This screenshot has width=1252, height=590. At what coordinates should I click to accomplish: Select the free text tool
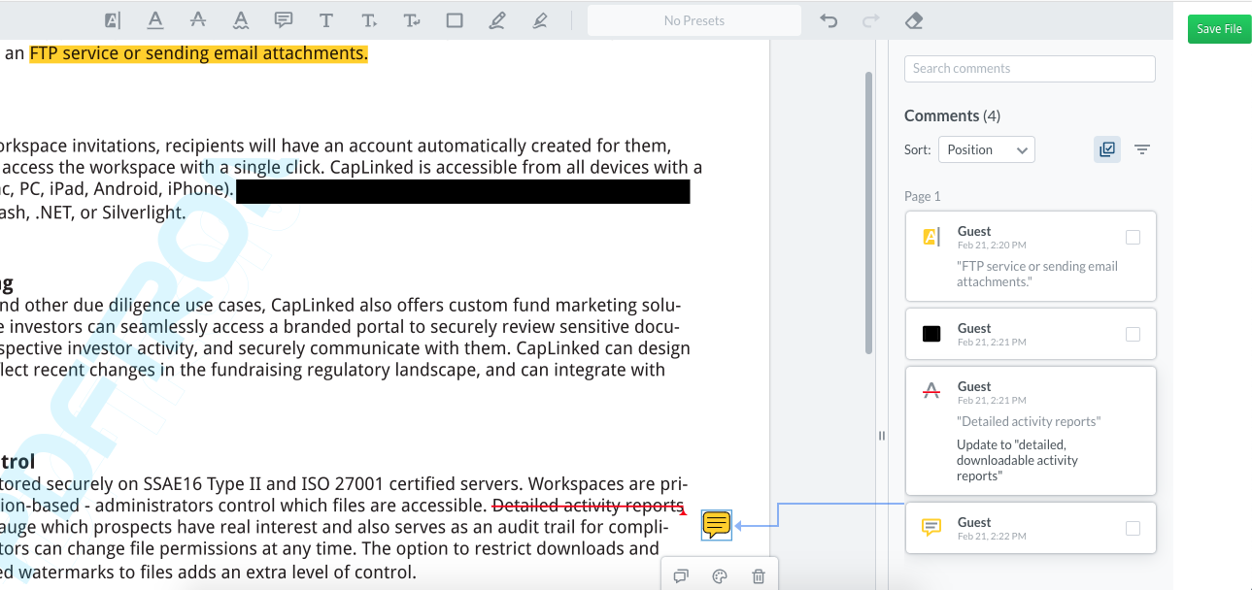(x=326, y=20)
